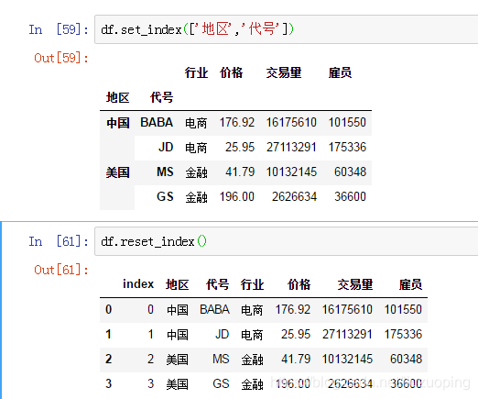Click JD index label in first table
The height and width of the screenshot is (399, 478).
tap(166, 148)
